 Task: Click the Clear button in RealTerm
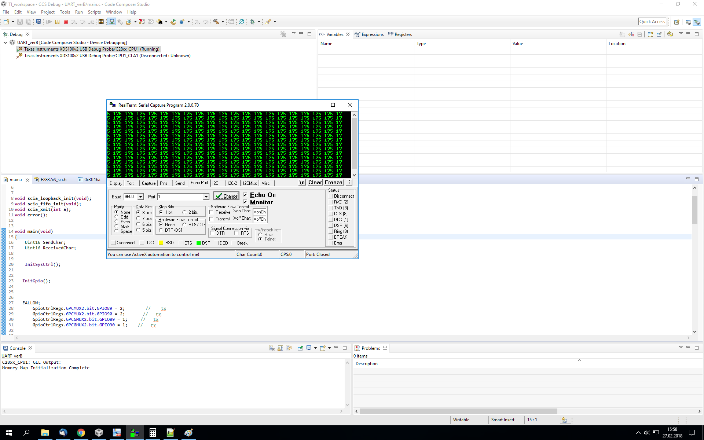coord(315,182)
